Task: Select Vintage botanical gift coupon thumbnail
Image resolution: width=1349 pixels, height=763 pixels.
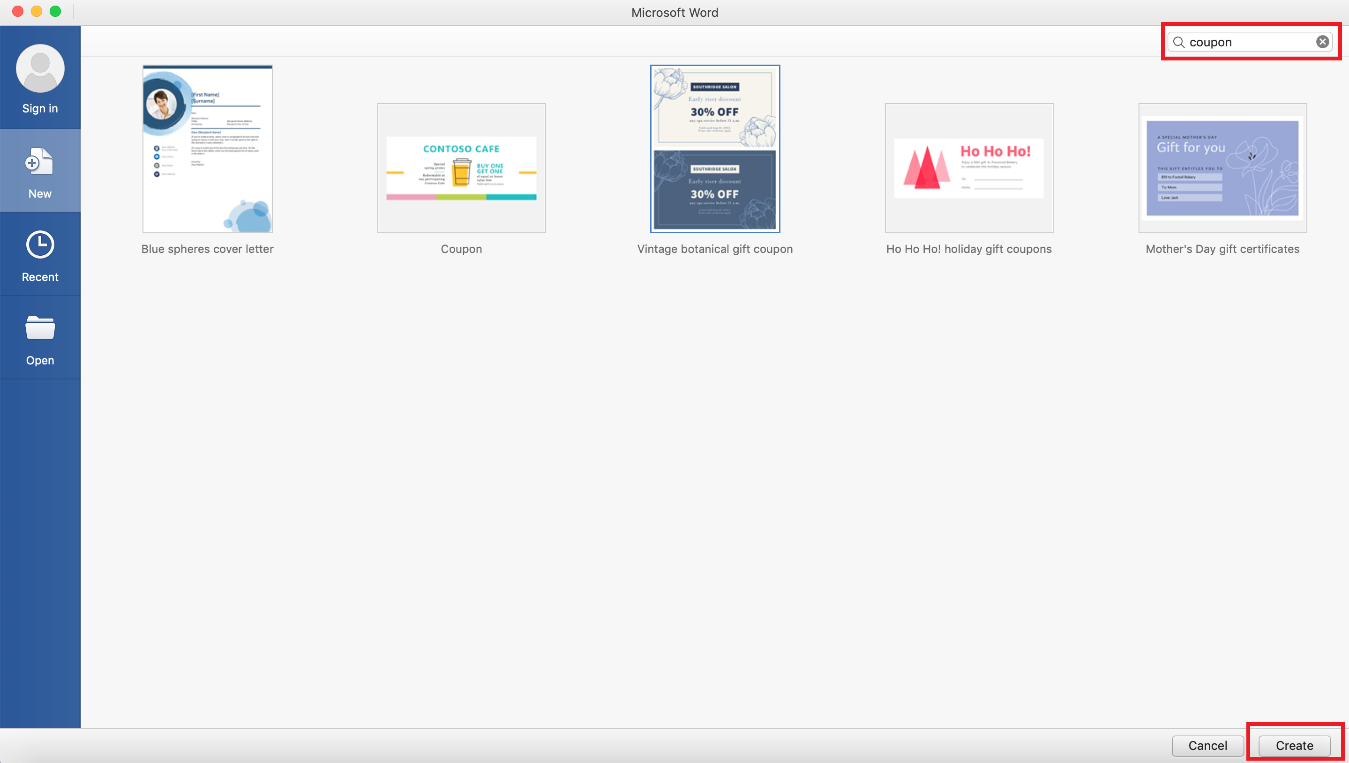Action: (x=715, y=149)
